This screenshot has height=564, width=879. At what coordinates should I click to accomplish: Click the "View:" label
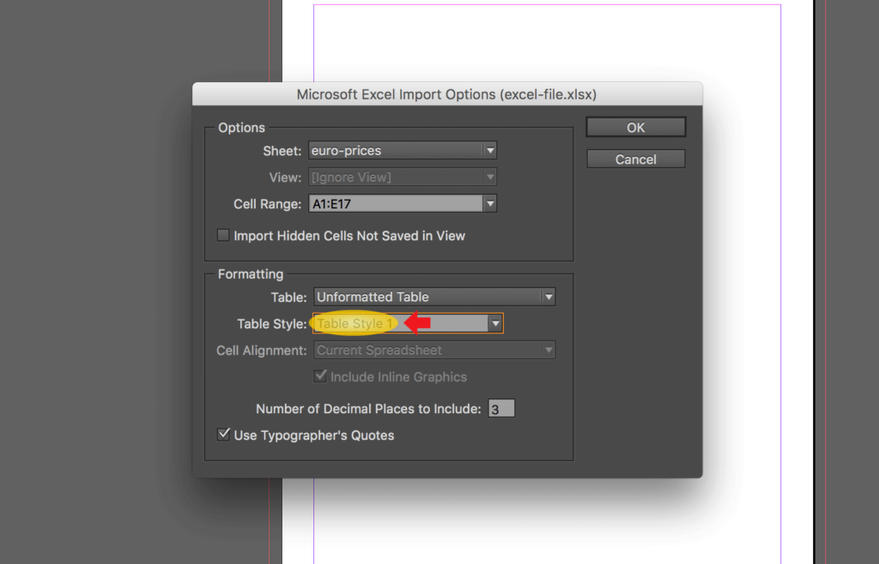pos(285,177)
